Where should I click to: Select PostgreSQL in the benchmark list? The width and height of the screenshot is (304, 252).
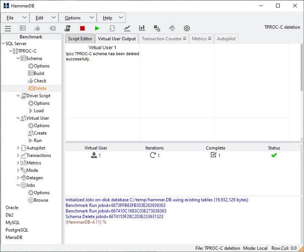click(x=17, y=230)
